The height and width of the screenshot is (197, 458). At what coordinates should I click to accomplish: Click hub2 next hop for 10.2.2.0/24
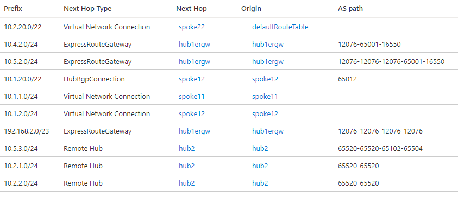[187, 183]
